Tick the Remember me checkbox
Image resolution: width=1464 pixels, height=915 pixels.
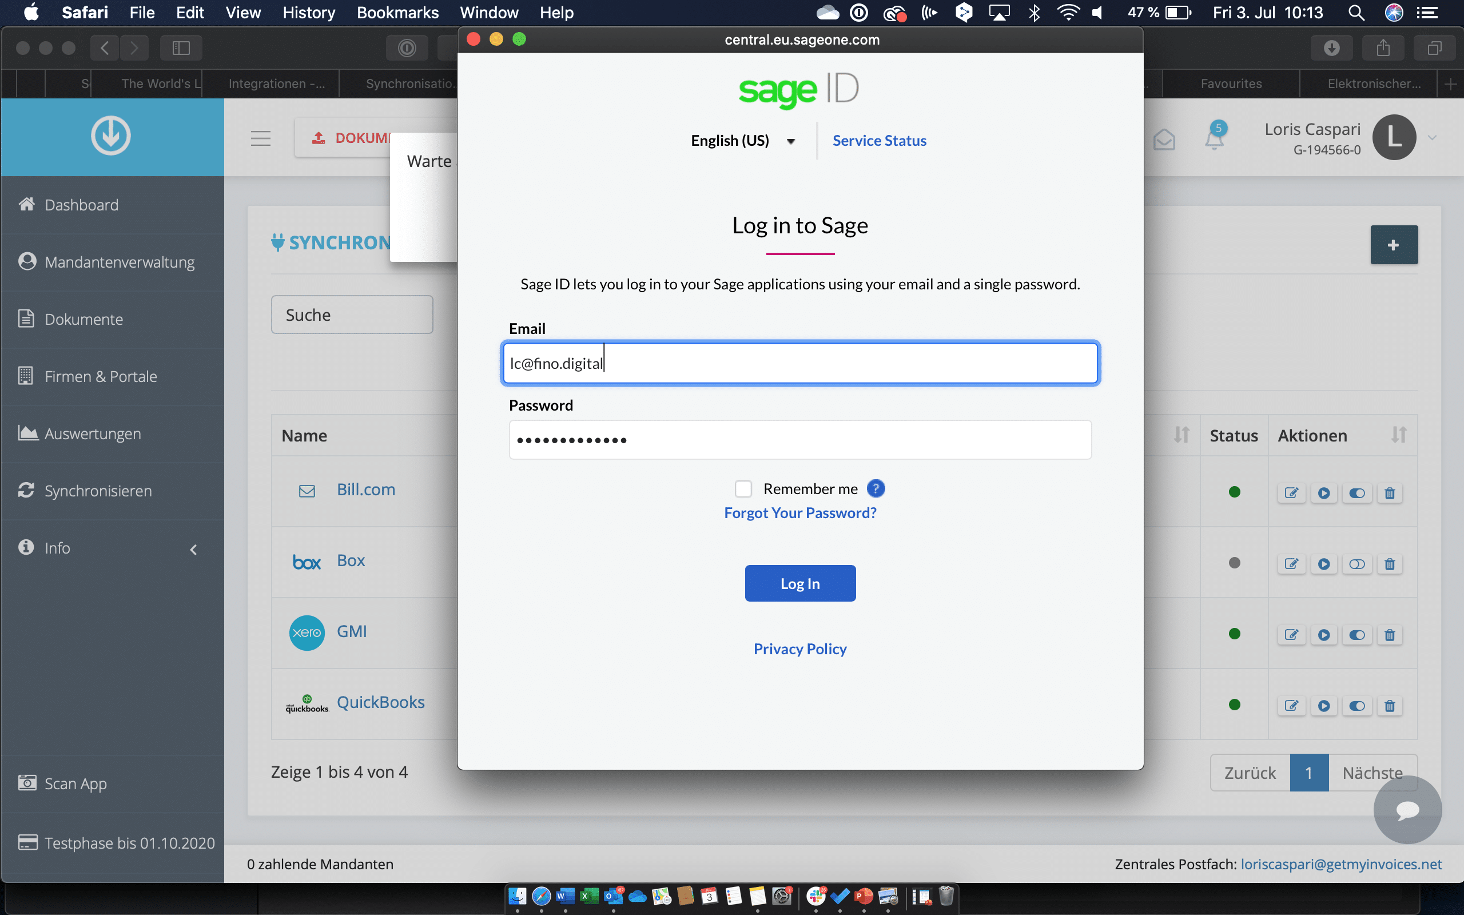point(743,488)
